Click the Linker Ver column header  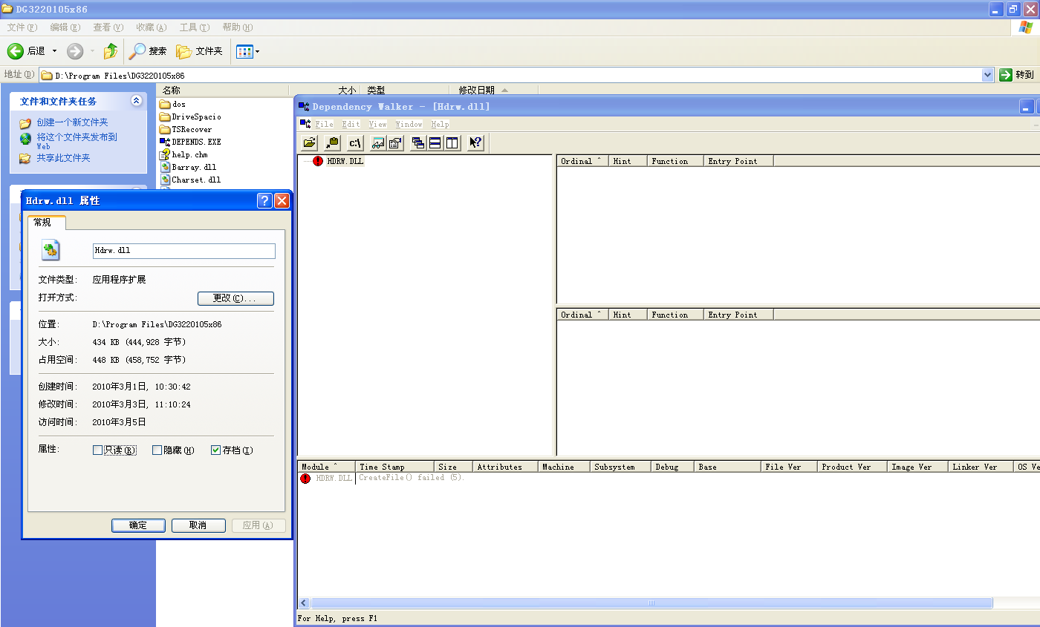pyautogui.click(x=981, y=467)
